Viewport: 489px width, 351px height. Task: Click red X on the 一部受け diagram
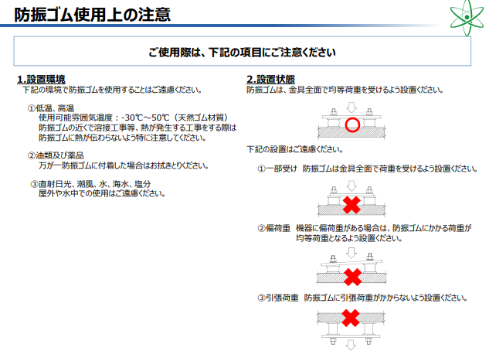click(x=351, y=205)
